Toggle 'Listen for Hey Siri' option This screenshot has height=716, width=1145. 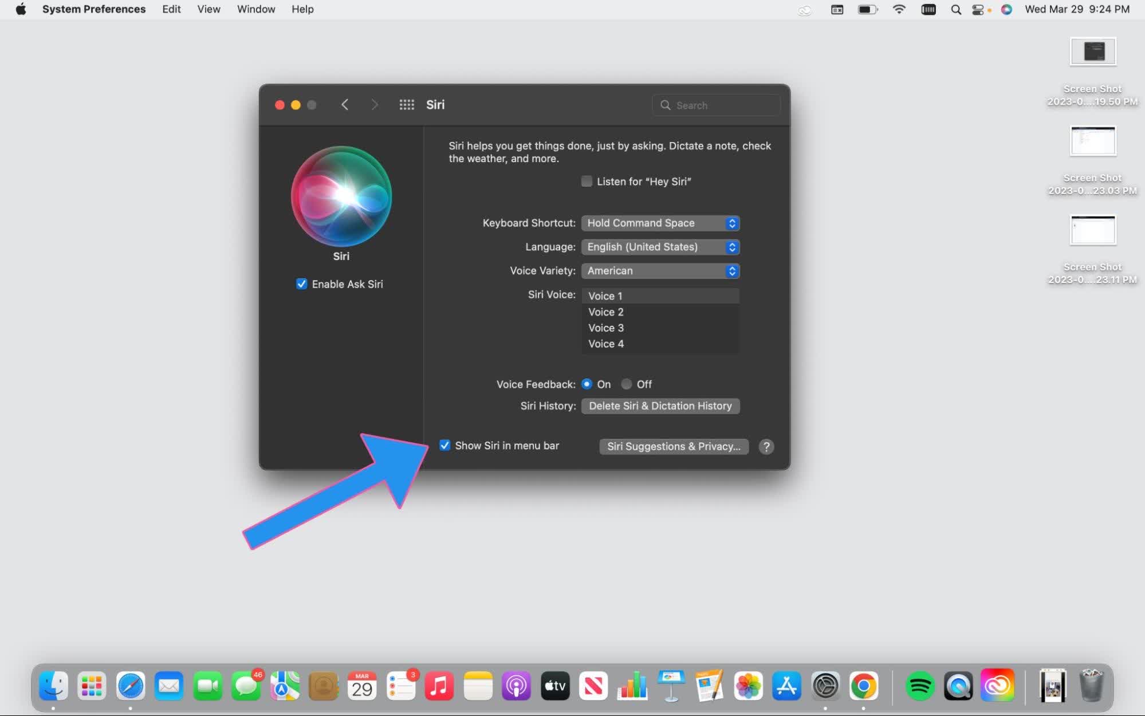click(587, 182)
